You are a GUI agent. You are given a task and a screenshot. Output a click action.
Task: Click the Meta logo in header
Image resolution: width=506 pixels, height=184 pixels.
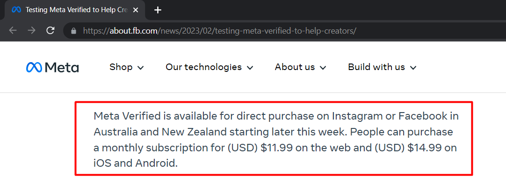[x=52, y=67]
